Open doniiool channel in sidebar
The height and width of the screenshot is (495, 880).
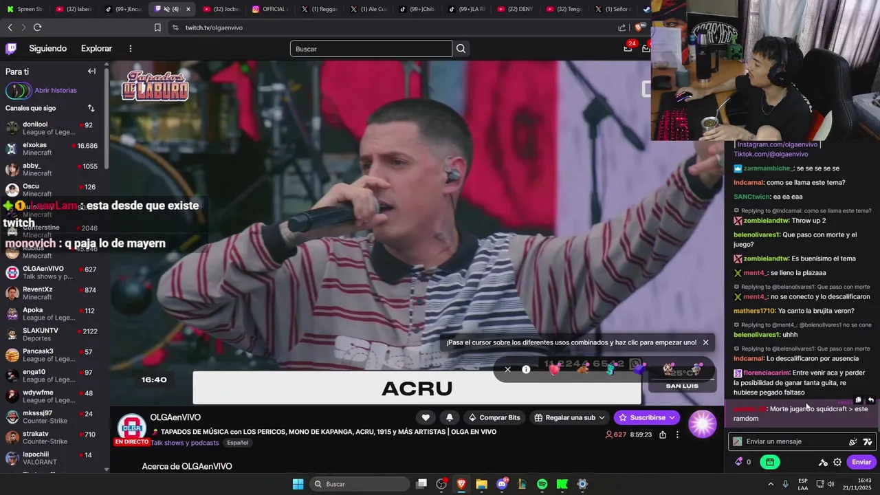pos(52,129)
